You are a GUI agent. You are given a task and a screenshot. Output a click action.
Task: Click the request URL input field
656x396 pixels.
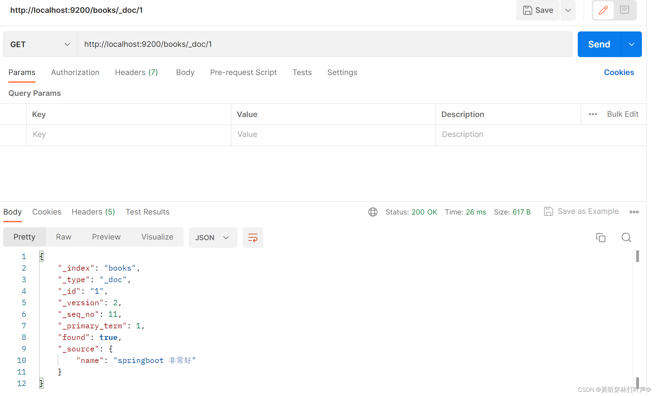coord(324,44)
